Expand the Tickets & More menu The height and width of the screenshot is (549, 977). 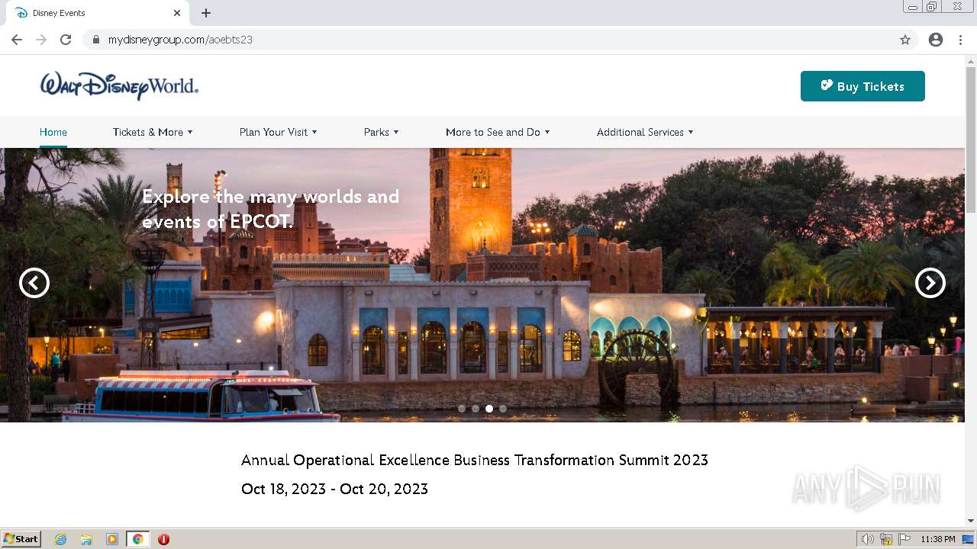(153, 132)
